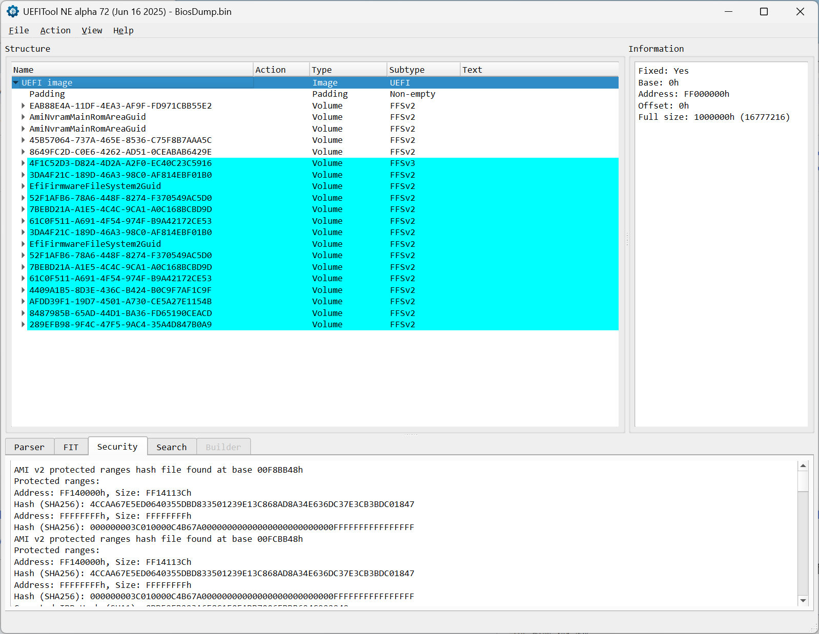Expand volume 45B57064-737A-465E-8536-C75F8B7AAA5C

23,140
